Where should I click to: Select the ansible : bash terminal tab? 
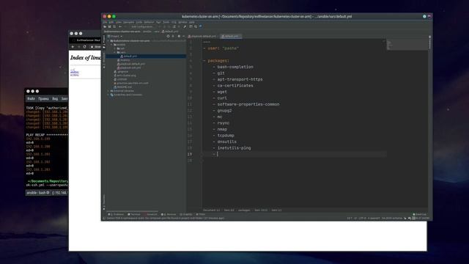point(38,193)
